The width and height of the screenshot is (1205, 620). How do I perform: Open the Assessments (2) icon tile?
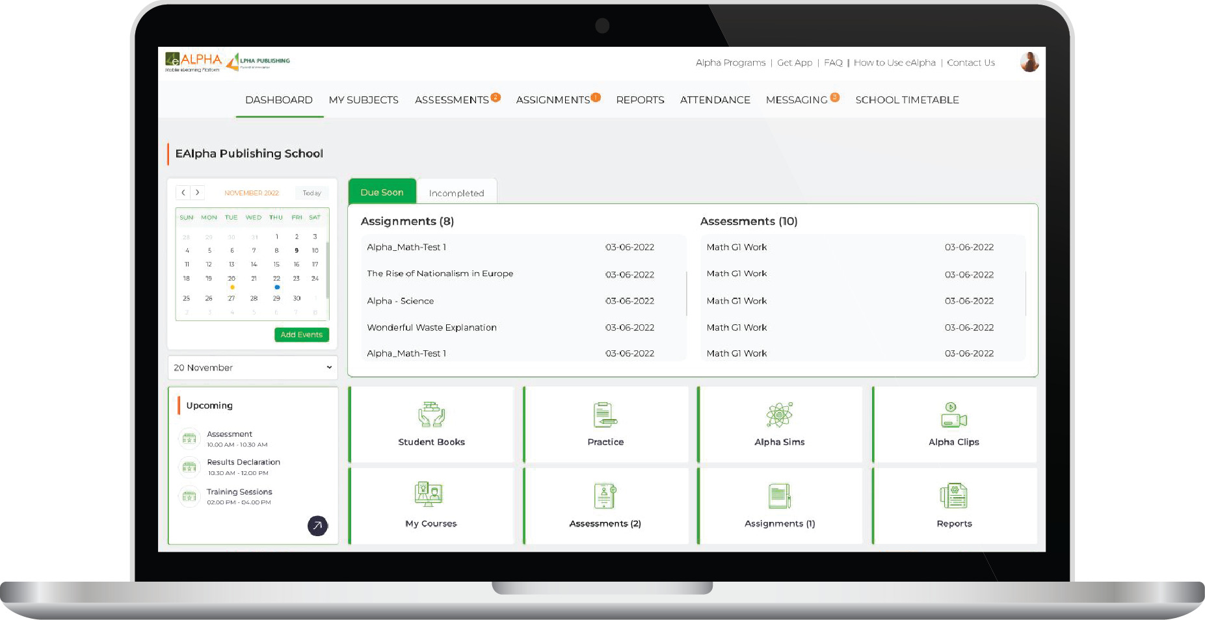[x=605, y=497]
